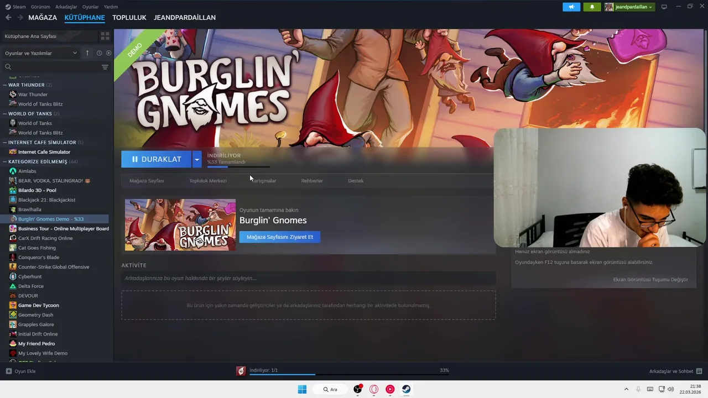Open the Oyunlar ve Yazılımlar dropdown
The image size is (708, 398).
(x=40, y=53)
